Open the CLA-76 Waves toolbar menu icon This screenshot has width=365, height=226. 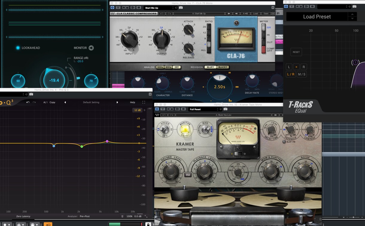tap(273, 14)
